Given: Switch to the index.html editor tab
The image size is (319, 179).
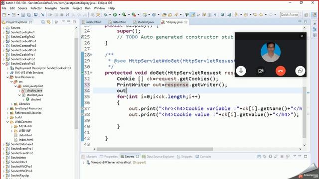Looking at the screenshot, I should pyautogui.click(x=91, y=22).
